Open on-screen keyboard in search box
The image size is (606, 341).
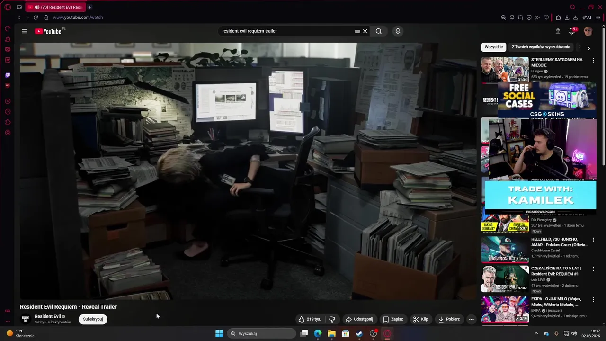357,31
